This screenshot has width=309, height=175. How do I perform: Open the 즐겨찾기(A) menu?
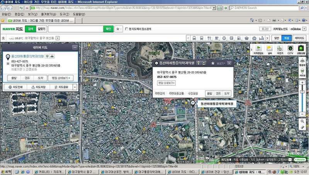click(49, 14)
